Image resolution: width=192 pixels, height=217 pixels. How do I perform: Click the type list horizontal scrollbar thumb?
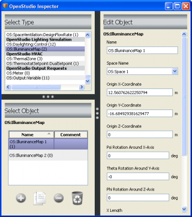pos(36,87)
